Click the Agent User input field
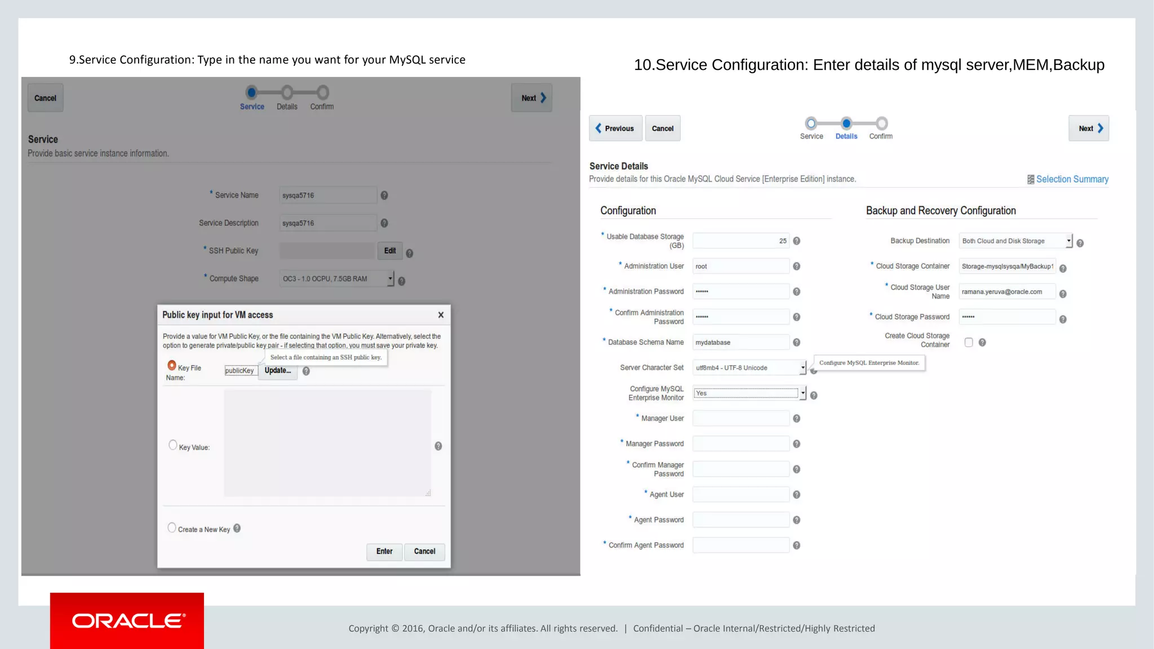The width and height of the screenshot is (1154, 649). (741, 494)
